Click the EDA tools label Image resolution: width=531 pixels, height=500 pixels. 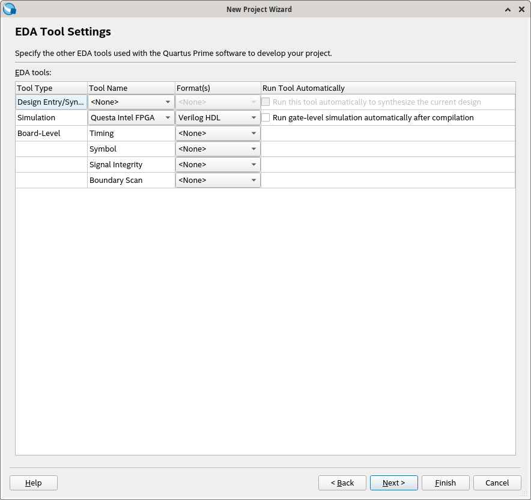33,72
